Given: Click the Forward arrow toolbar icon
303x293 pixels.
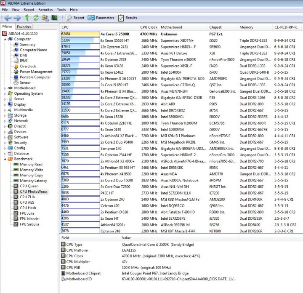Looking at the screenshot, I should tap(17, 18).
